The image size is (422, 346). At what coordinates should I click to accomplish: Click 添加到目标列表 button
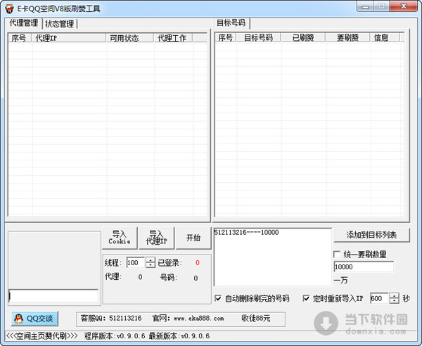tap(371, 235)
